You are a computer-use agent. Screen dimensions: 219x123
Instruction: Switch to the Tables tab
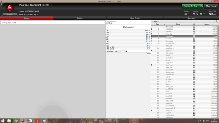click(80, 18)
